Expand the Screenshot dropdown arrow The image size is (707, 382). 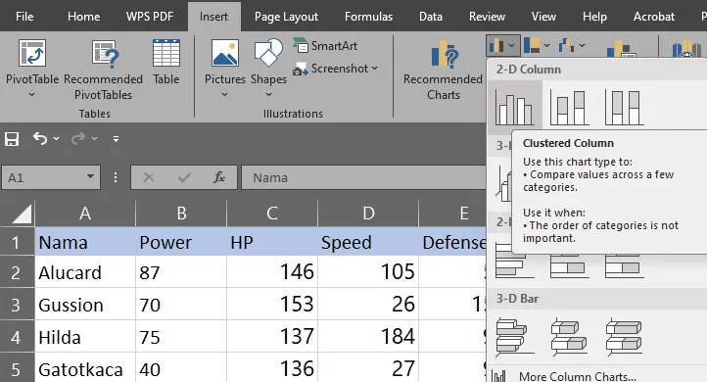coord(375,69)
